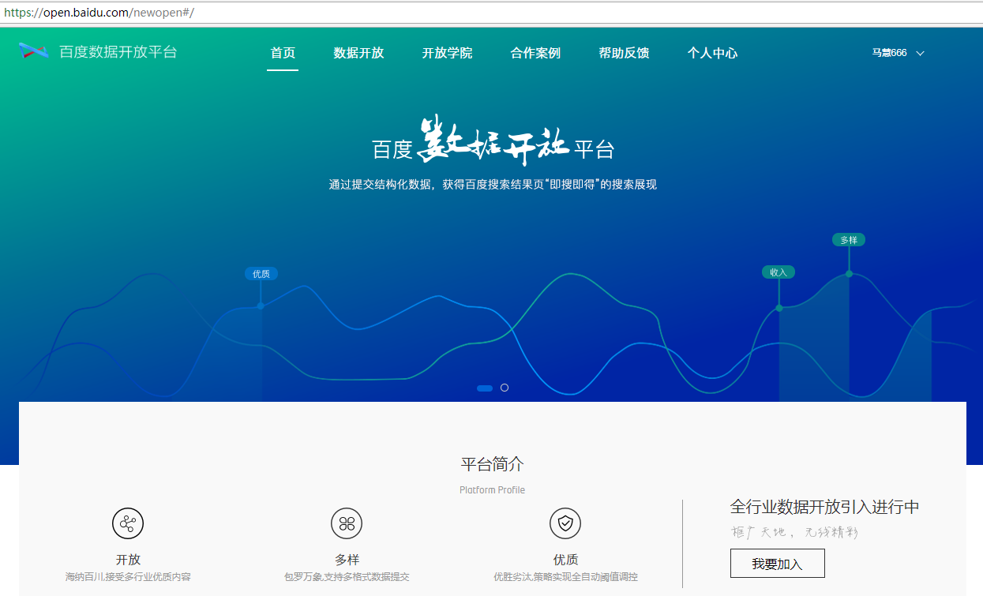Image resolution: width=983 pixels, height=596 pixels.
Task: Click the 我要加入 button
Action: pos(777,564)
